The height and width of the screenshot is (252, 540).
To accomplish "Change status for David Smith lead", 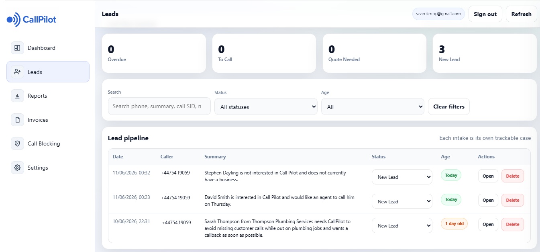I will point(402,201).
